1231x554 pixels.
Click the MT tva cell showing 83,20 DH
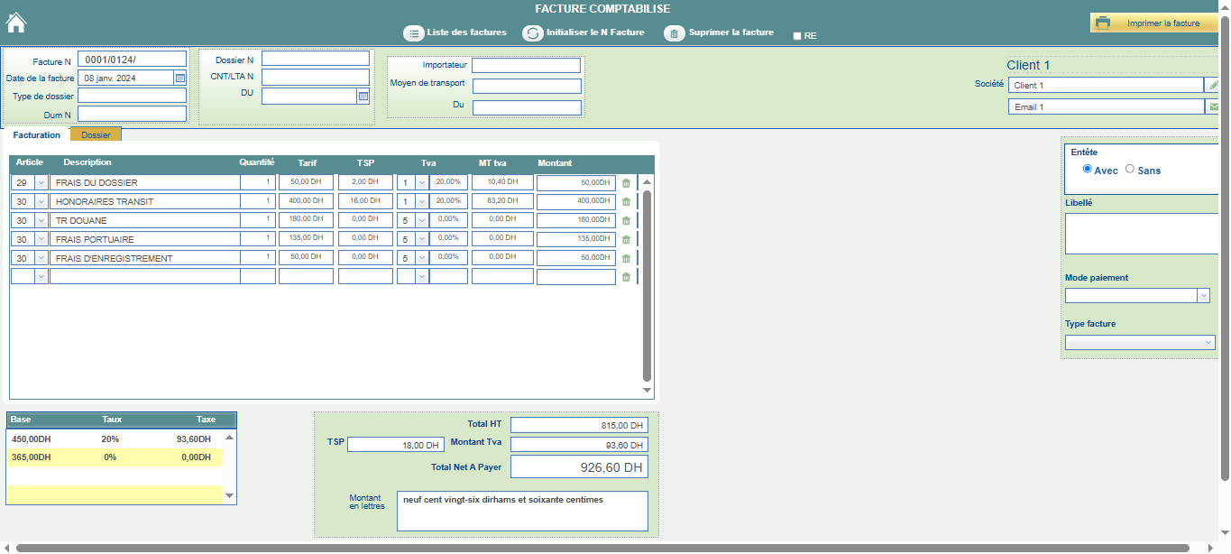click(502, 201)
